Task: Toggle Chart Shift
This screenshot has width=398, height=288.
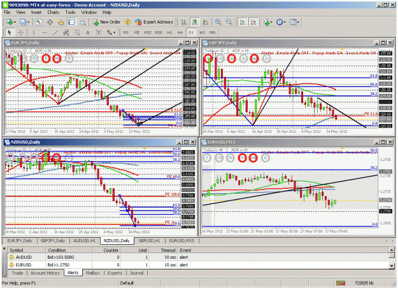Action: coord(253,22)
